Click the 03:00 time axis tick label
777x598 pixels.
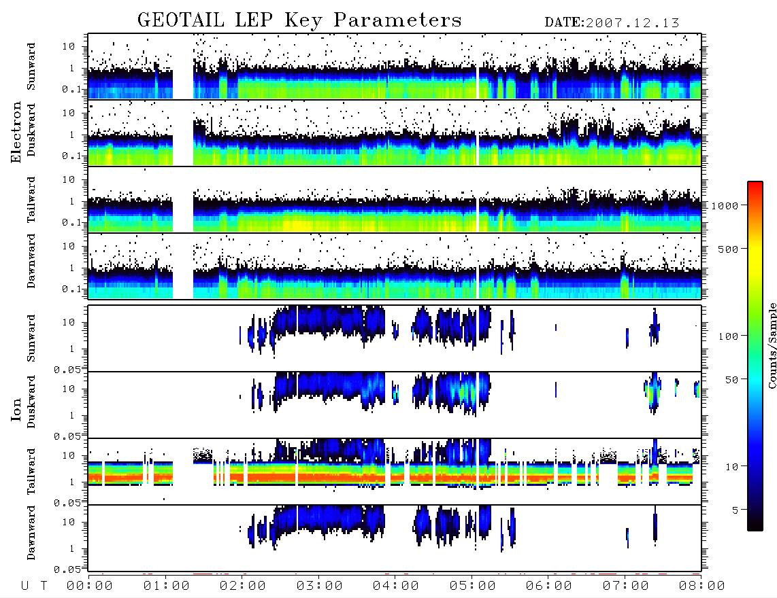(x=320, y=586)
